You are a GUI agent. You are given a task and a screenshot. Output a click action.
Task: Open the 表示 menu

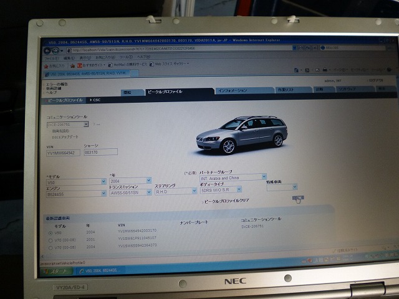coord(85,58)
